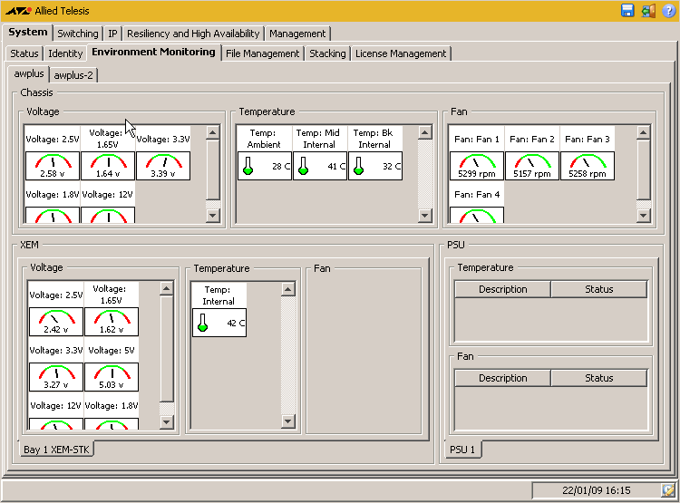Open the File Management tab

262,53
